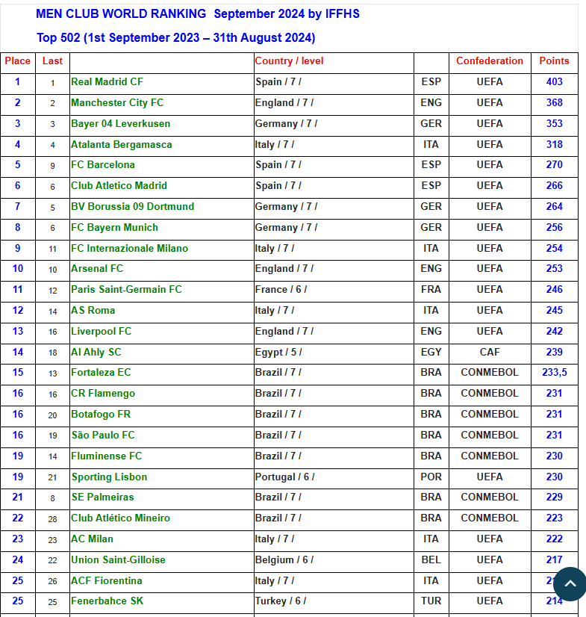
Task: Click the 'FRA' country code
Action: (x=431, y=290)
